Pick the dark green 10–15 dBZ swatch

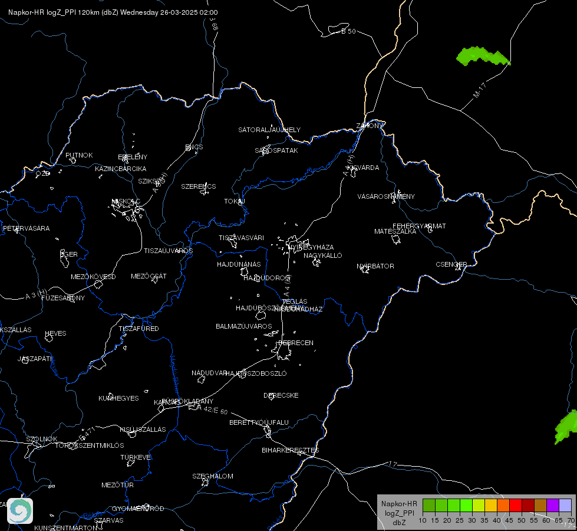point(428,505)
